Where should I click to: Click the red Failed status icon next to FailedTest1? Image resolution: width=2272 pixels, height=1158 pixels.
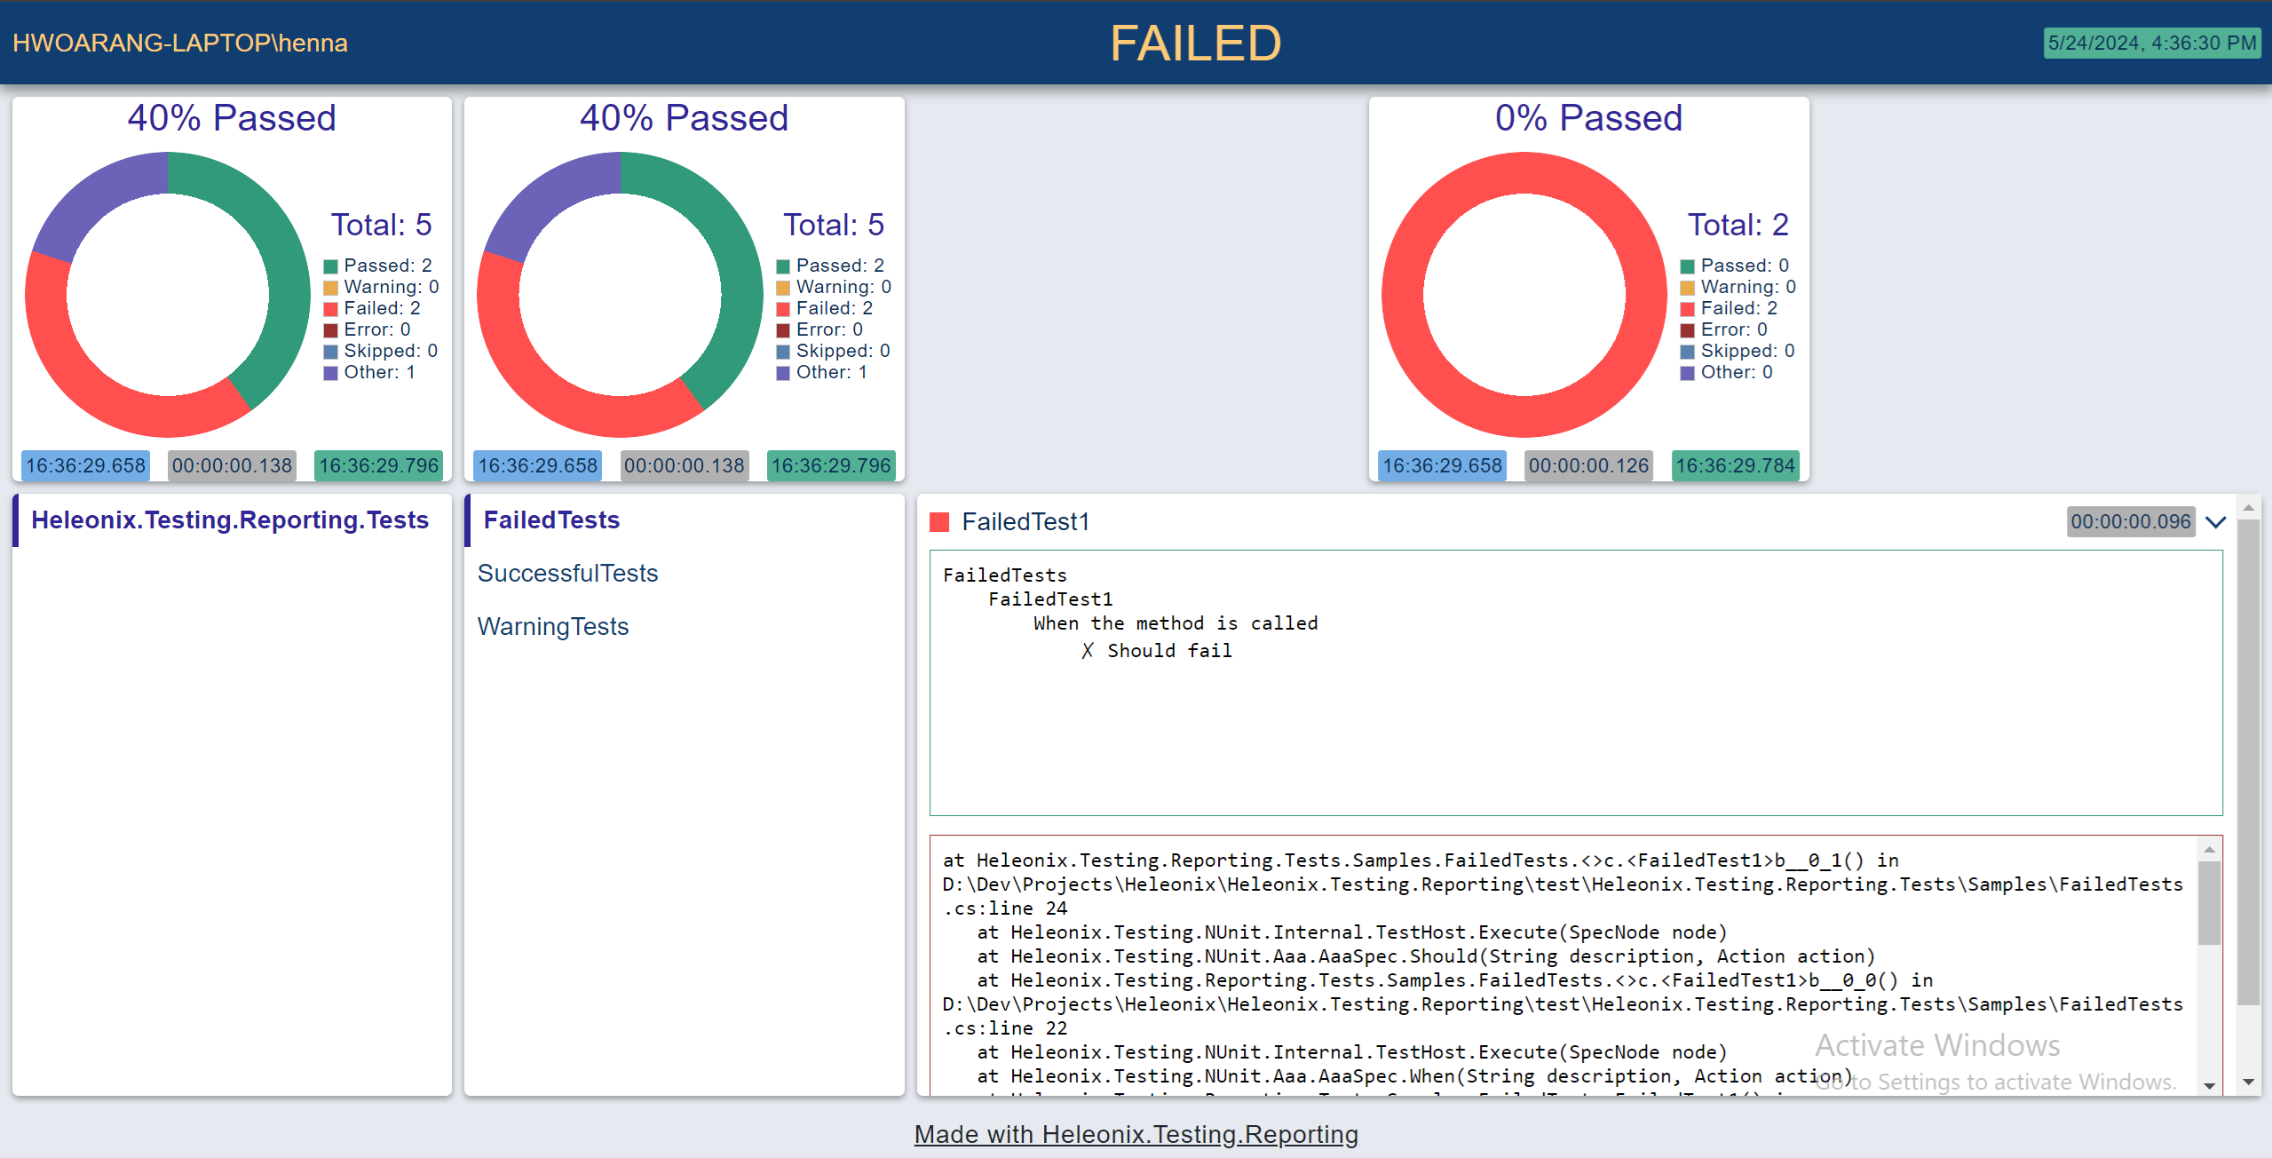pyautogui.click(x=942, y=521)
